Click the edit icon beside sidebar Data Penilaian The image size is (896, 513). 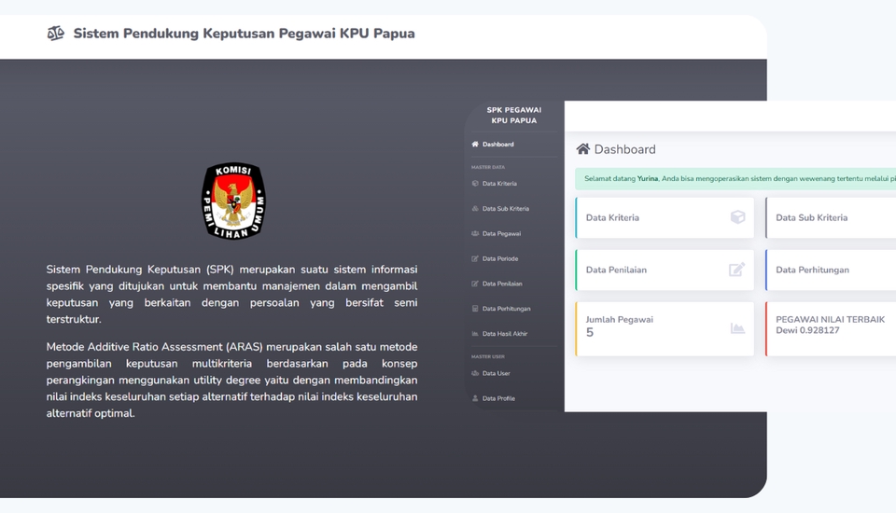[x=475, y=284]
